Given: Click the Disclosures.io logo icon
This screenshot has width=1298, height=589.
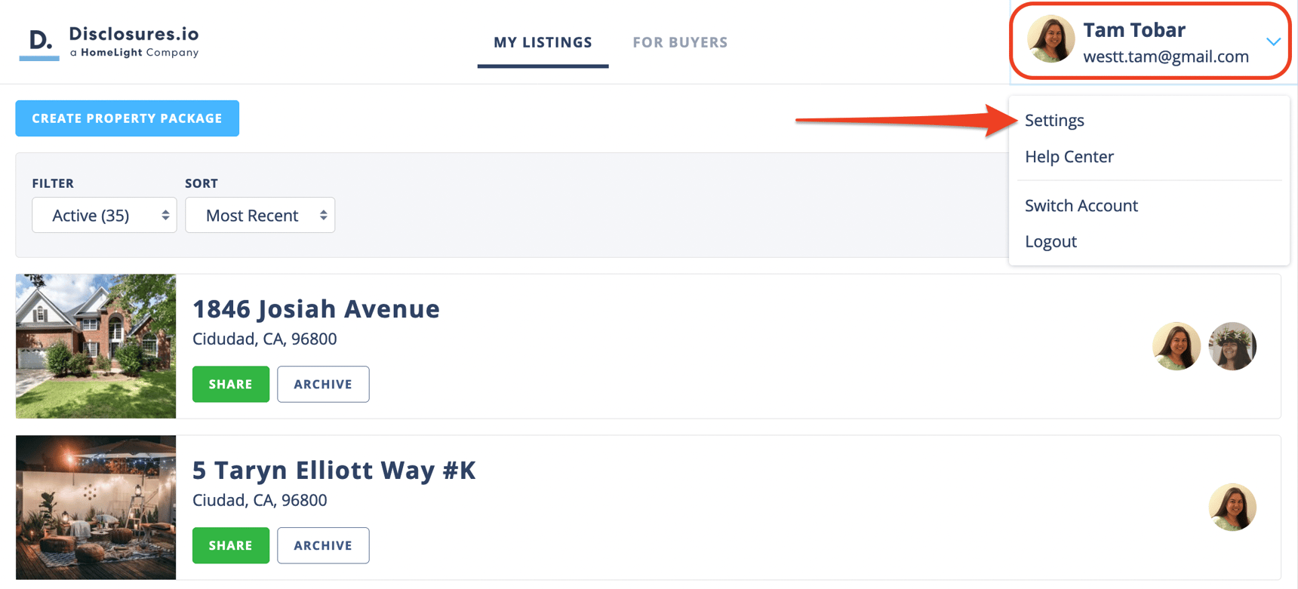Looking at the screenshot, I should pos(39,43).
